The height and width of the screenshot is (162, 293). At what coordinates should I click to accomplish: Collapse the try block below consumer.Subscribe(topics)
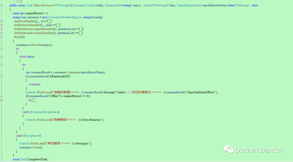[x=2, y=49]
